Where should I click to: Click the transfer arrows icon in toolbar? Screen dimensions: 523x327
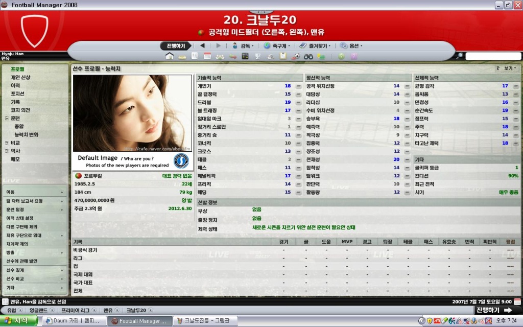pyautogui.click(x=232, y=56)
